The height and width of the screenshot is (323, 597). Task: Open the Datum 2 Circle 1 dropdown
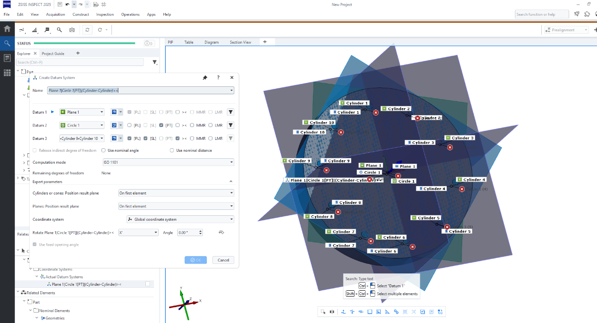82,125
